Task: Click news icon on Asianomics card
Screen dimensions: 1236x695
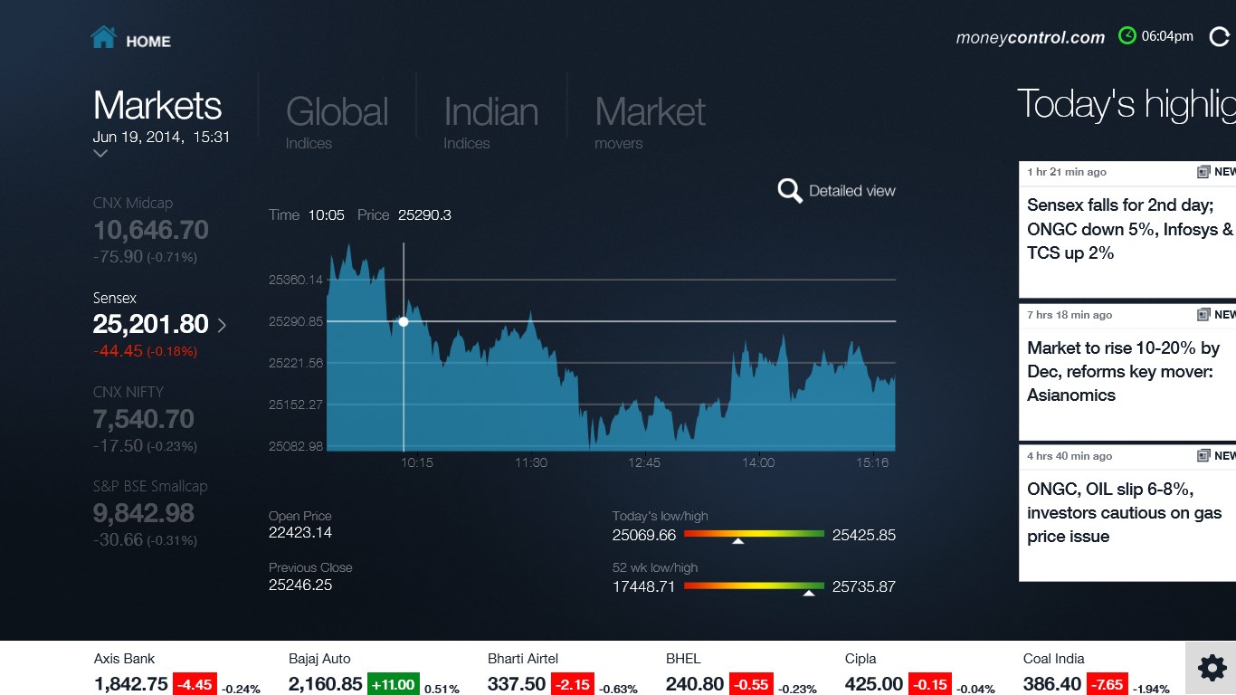Action: 1203,315
